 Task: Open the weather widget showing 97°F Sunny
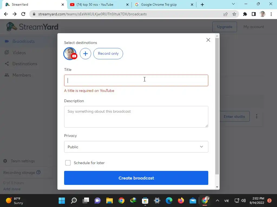tap(15, 201)
